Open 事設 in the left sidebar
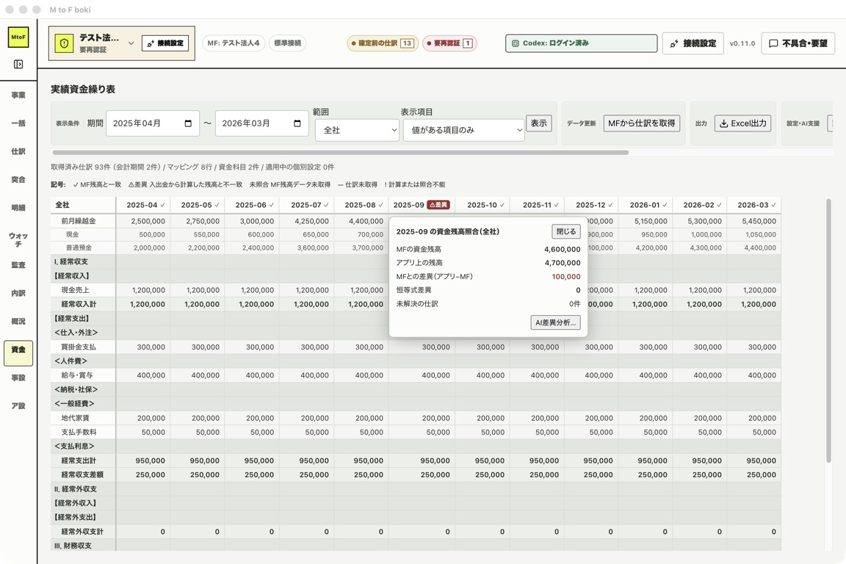The image size is (846, 564). click(18, 377)
